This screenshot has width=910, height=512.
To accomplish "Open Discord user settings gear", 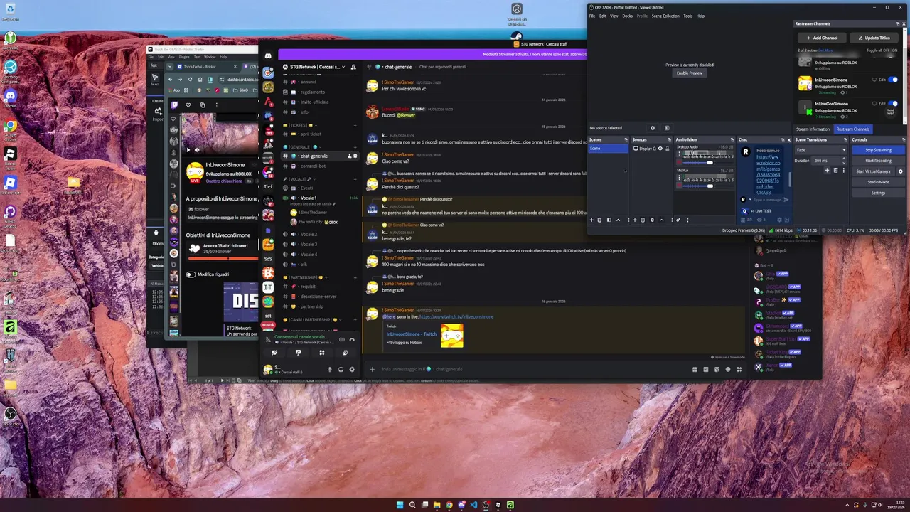I will point(352,370).
